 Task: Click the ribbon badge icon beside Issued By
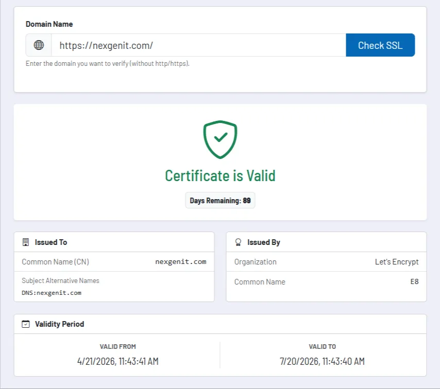click(238, 242)
